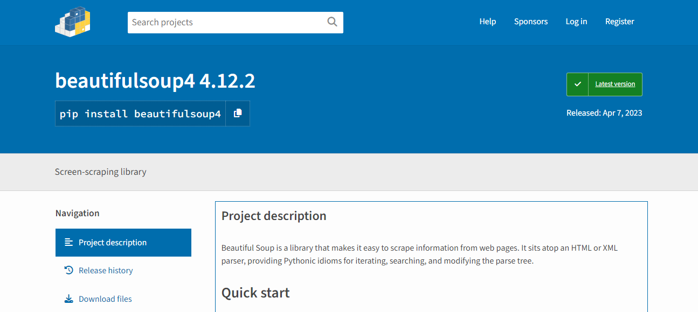This screenshot has width=698, height=312.
Task: Click the PyPI logo
Action: [x=72, y=22]
